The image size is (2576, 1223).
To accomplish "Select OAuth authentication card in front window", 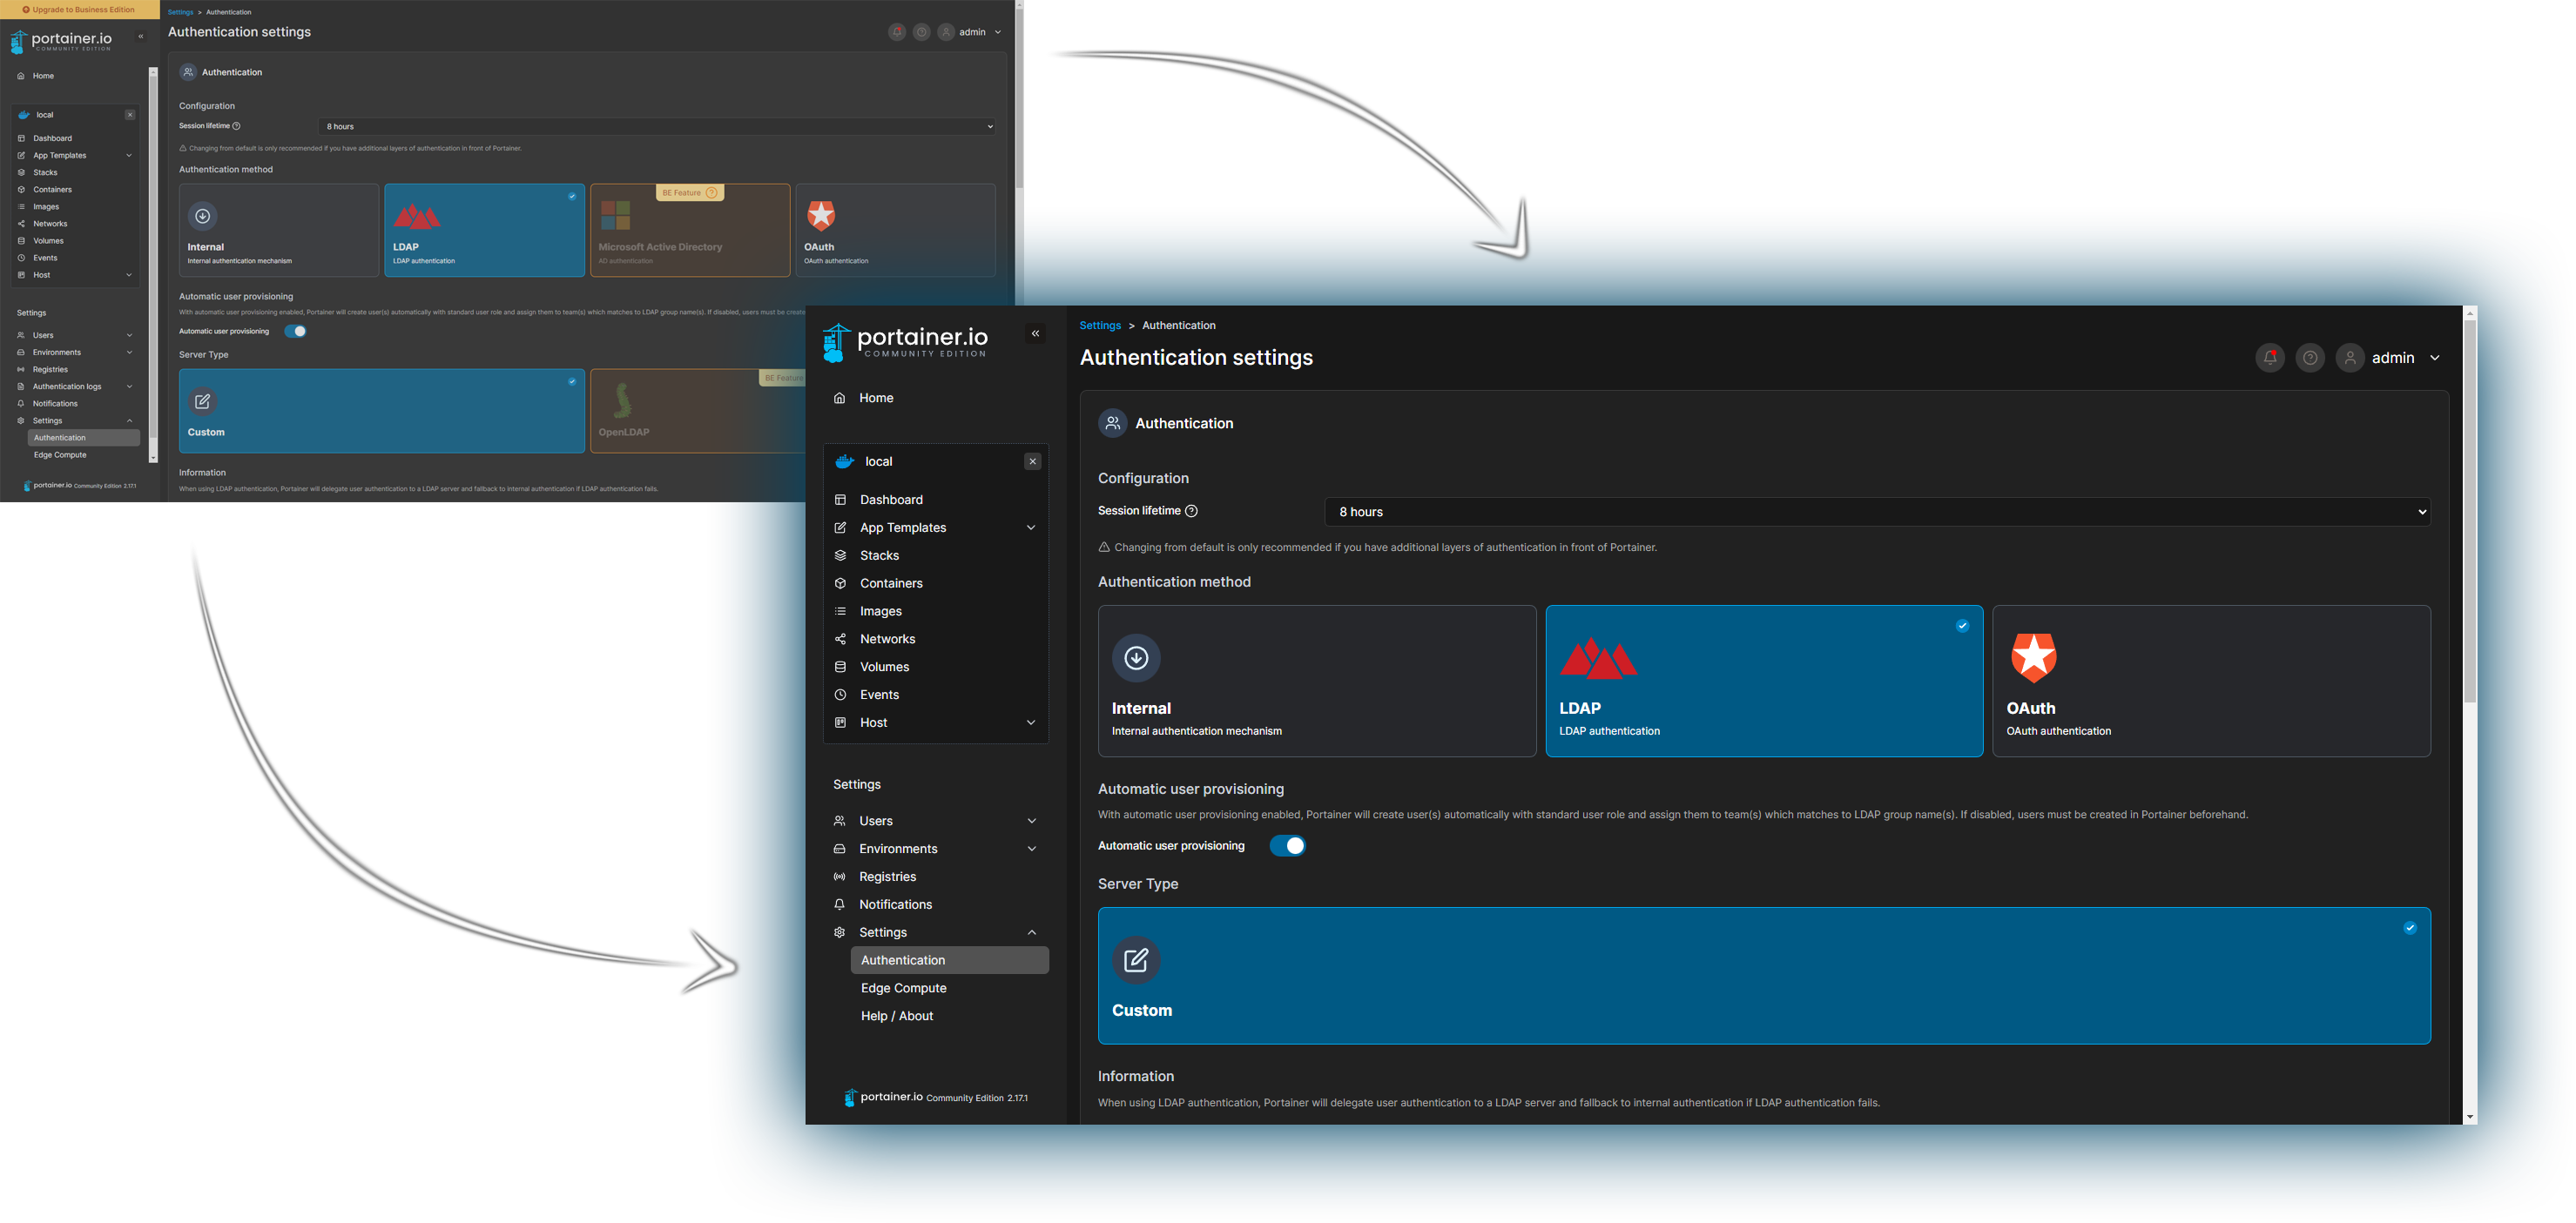I will pyautogui.click(x=2211, y=681).
